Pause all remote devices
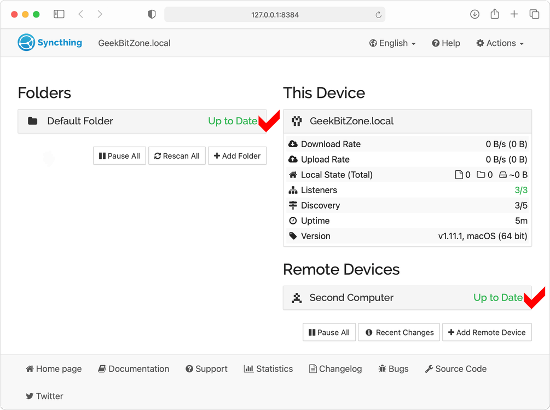The height and width of the screenshot is (410, 550). (x=329, y=332)
